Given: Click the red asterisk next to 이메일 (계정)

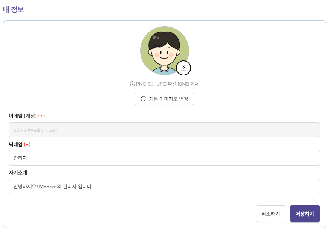Looking at the screenshot, I should (x=42, y=116).
